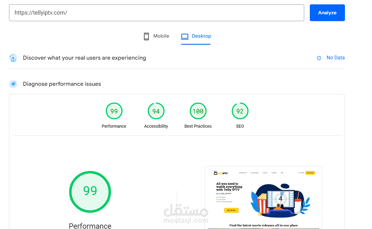Image resolution: width=372 pixels, height=229 pixels.
Task: Click the SEO label
Action: tap(240, 126)
